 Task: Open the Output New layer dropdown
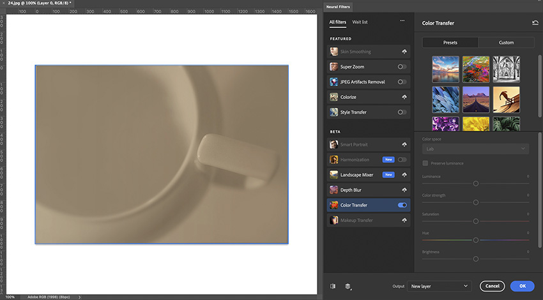point(439,287)
